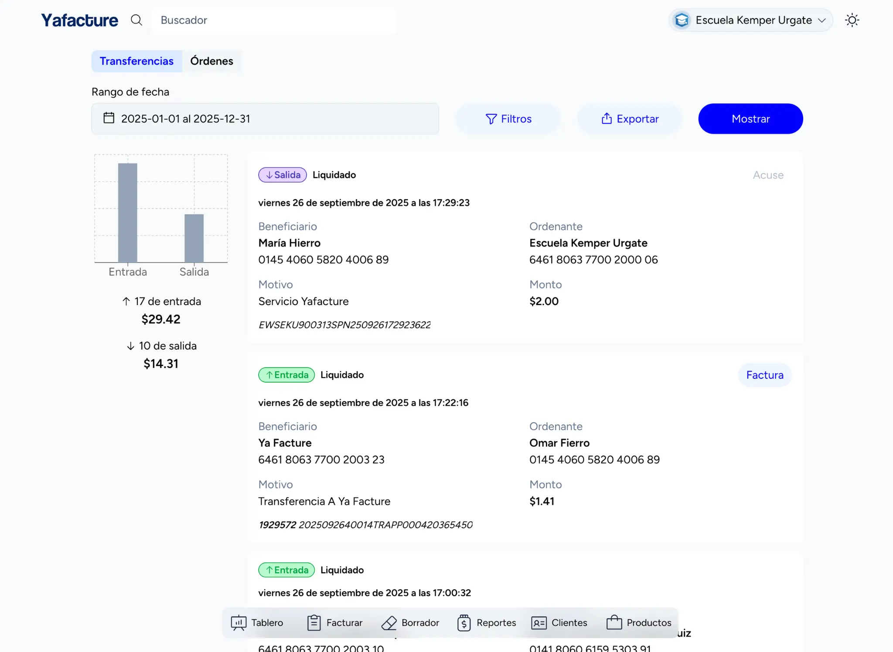Select the Entrada bar in the chart
Screen dimensions: 893x652
click(127, 214)
